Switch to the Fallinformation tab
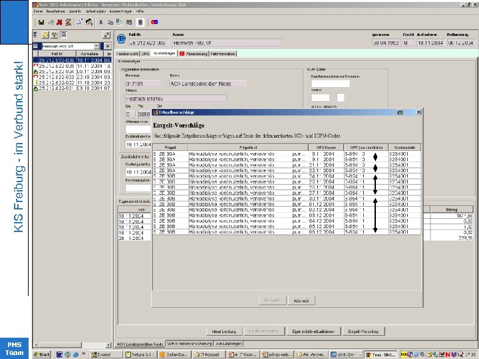The image size is (479, 359). coord(222,54)
